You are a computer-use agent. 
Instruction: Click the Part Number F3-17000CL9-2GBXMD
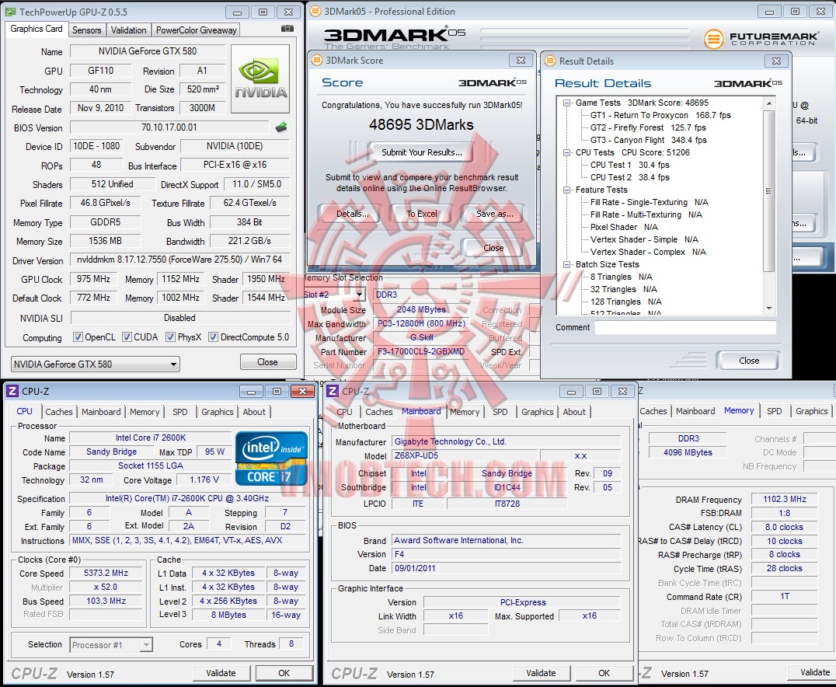tap(420, 352)
